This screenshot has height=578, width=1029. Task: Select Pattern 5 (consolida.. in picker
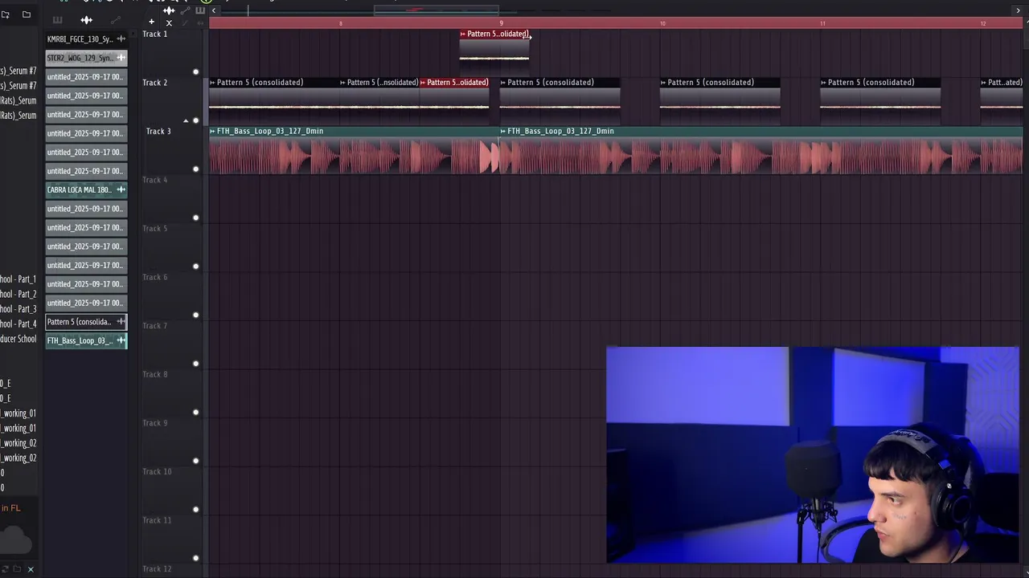tap(86, 322)
